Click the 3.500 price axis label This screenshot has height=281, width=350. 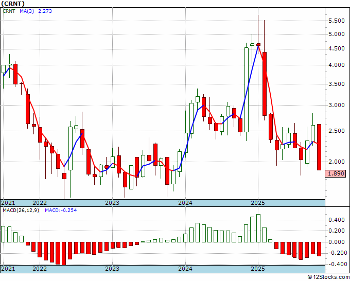337,84
